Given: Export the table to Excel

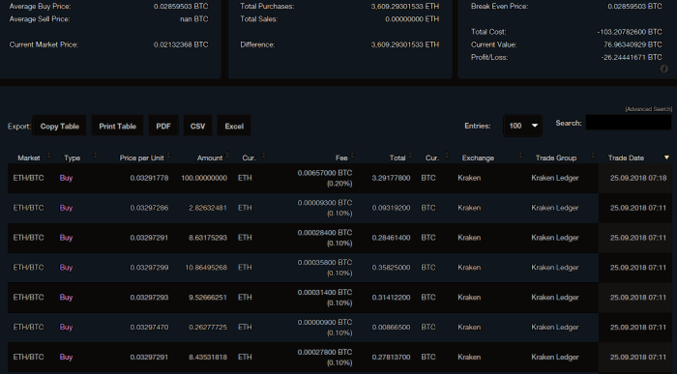Looking at the screenshot, I should (x=234, y=126).
